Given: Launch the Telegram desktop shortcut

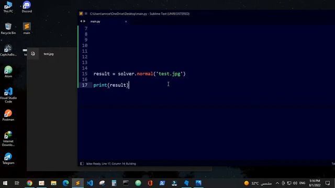Looking at the screenshot, I should pos(8,159).
